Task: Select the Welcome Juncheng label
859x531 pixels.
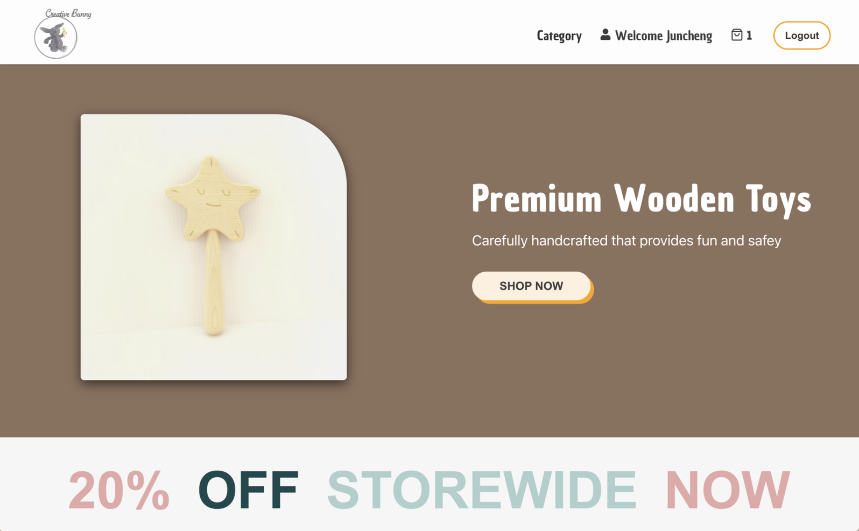Action: [x=663, y=36]
